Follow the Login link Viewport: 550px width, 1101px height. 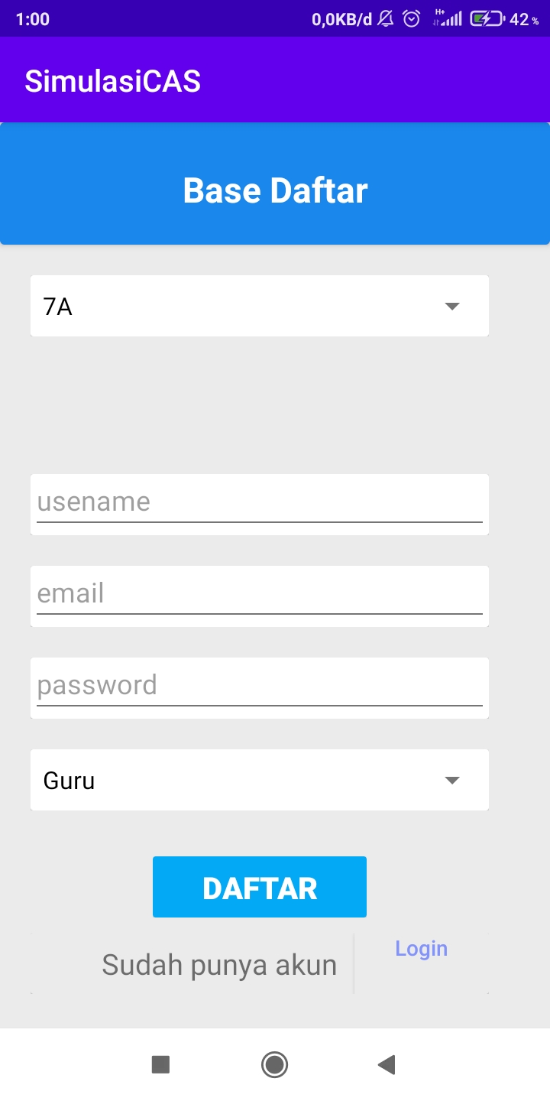421,949
